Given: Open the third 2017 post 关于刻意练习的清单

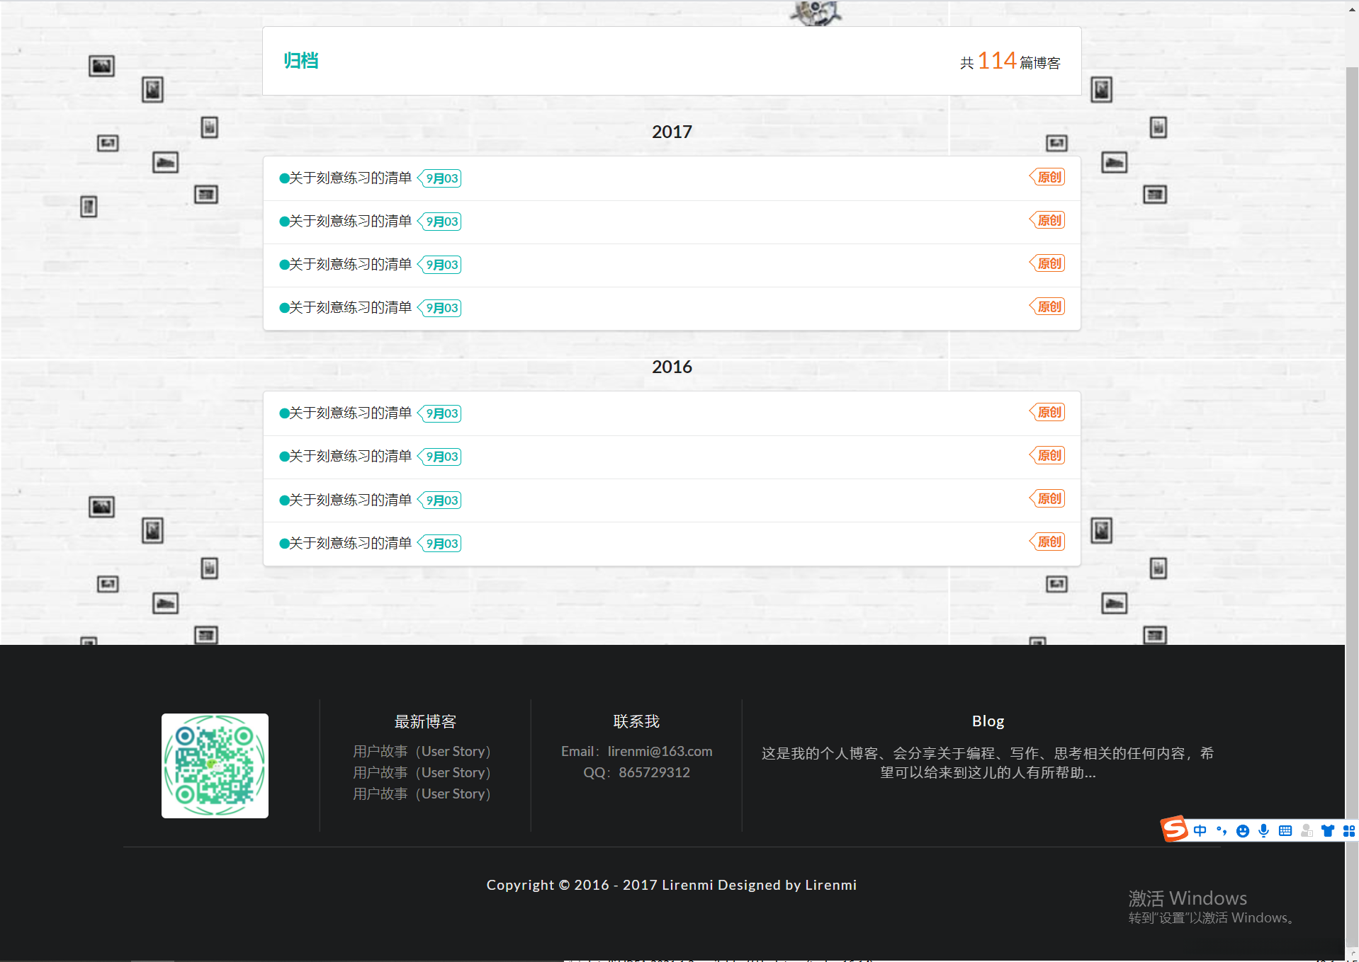Looking at the screenshot, I should click(350, 264).
